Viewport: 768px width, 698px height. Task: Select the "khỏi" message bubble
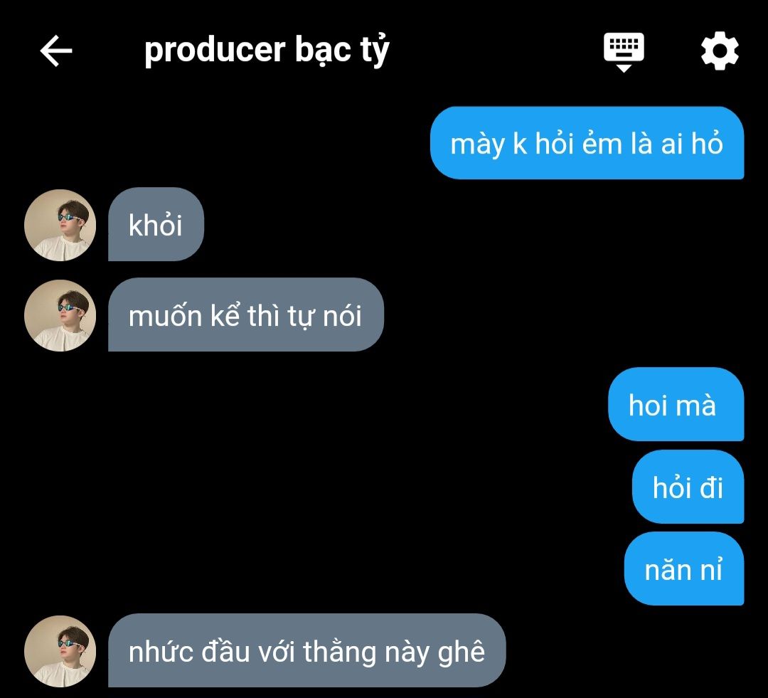coord(156,225)
